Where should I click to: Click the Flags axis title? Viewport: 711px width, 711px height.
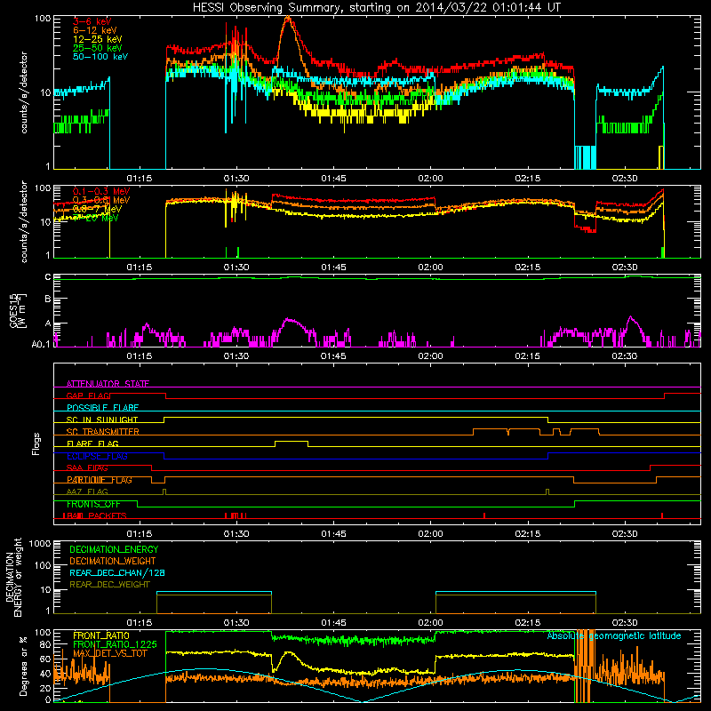36,443
